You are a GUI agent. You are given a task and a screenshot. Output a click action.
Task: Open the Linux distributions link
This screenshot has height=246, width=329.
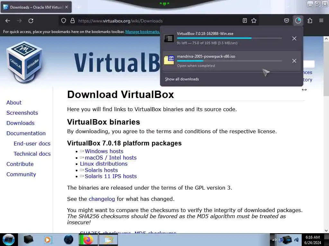[x=104, y=164]
